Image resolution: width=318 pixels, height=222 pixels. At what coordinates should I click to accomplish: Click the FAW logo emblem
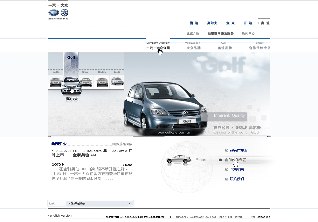pos(54,13)
